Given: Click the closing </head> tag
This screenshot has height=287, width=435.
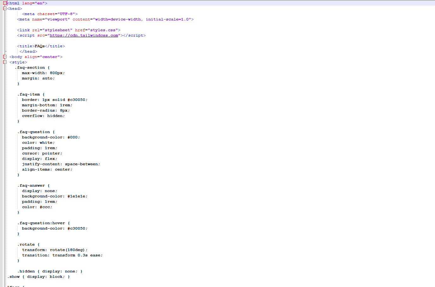Looking at the screenshot, I should [28, 51].
